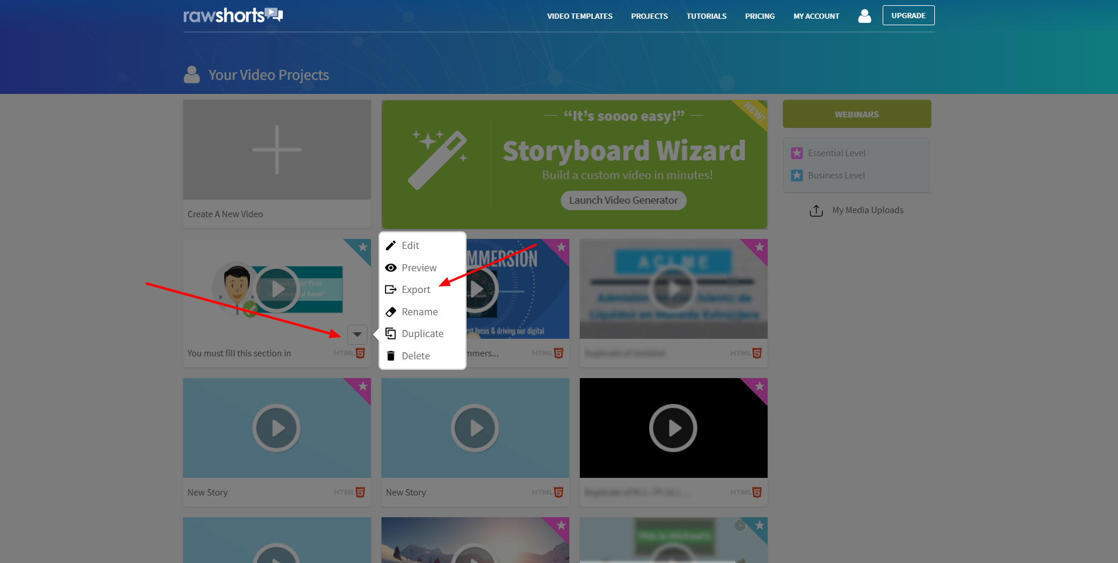Open dropdown arrow on 'You must fill' project
This screenshot has width=1118, height=563.
357,335
